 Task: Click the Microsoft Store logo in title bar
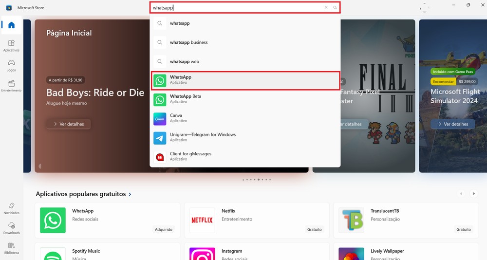[x=9, y=7]
